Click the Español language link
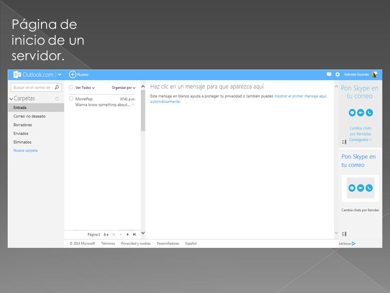Screen dimensions: 390x293 191,243
